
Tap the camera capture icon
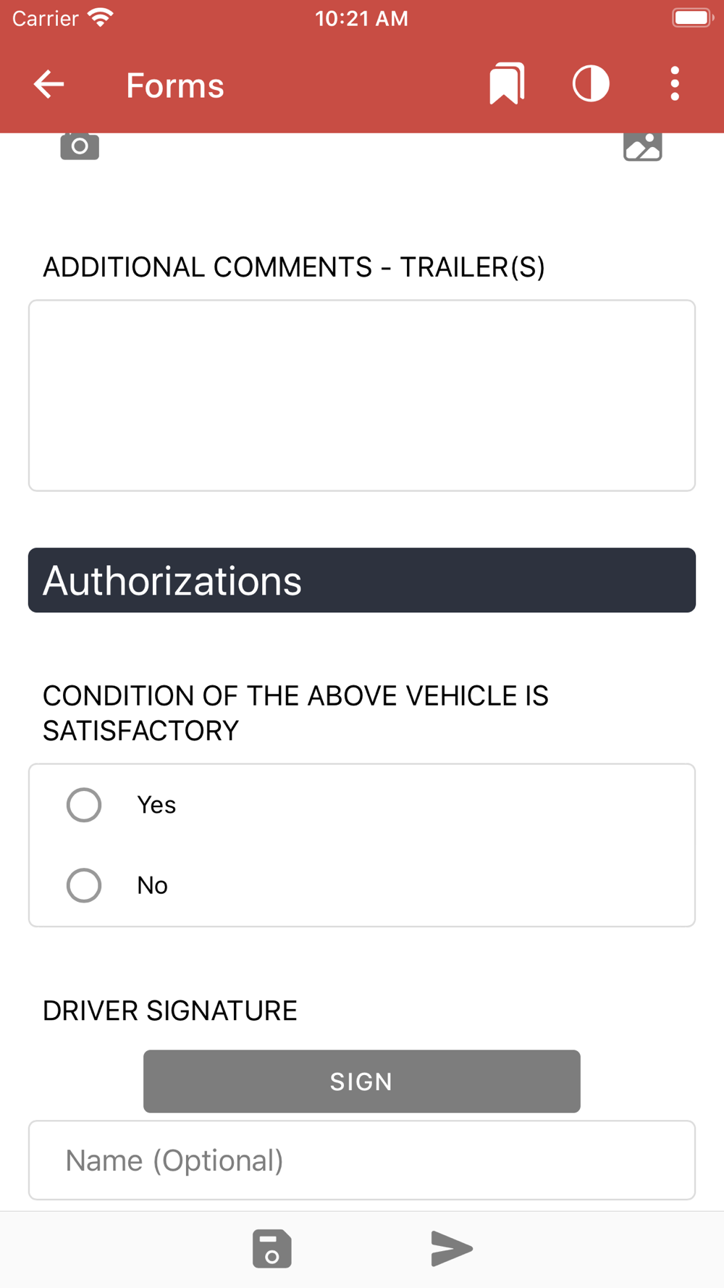(80, 146)
